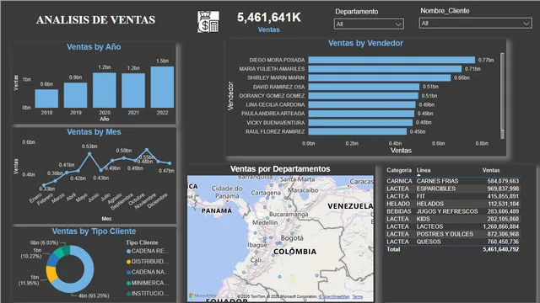Screen dimensions: 540x303
Task: Click the DIEGO MORA POSADA bar
Action: coord(391,60)
